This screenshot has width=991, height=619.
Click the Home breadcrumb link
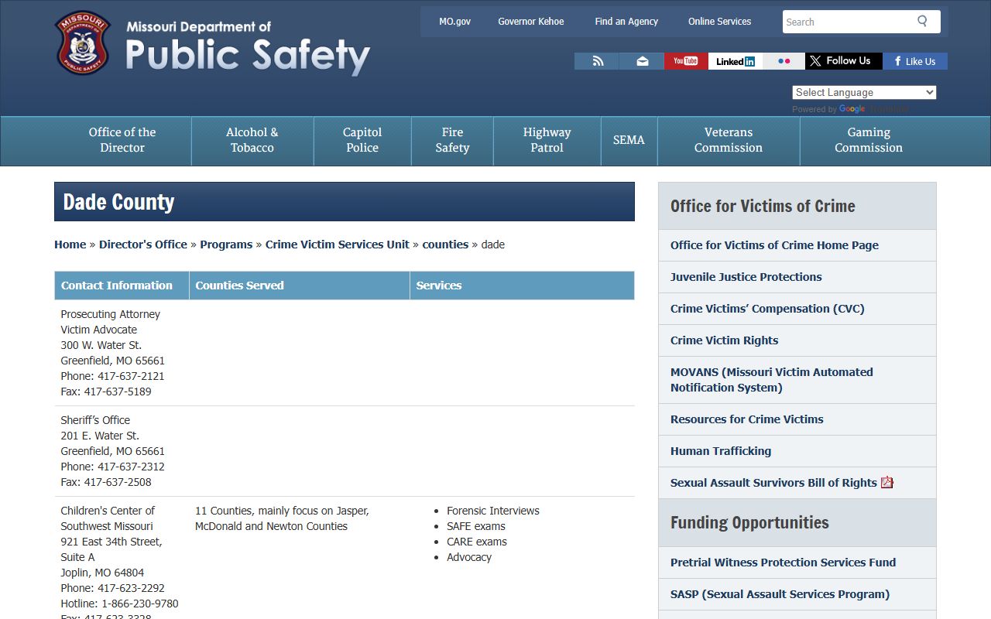pyautogui.click(x=70, y=245)
